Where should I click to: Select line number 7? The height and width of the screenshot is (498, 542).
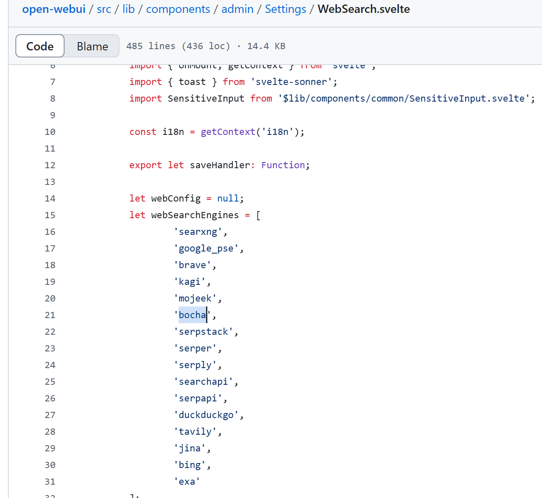(x=52, y=82)
